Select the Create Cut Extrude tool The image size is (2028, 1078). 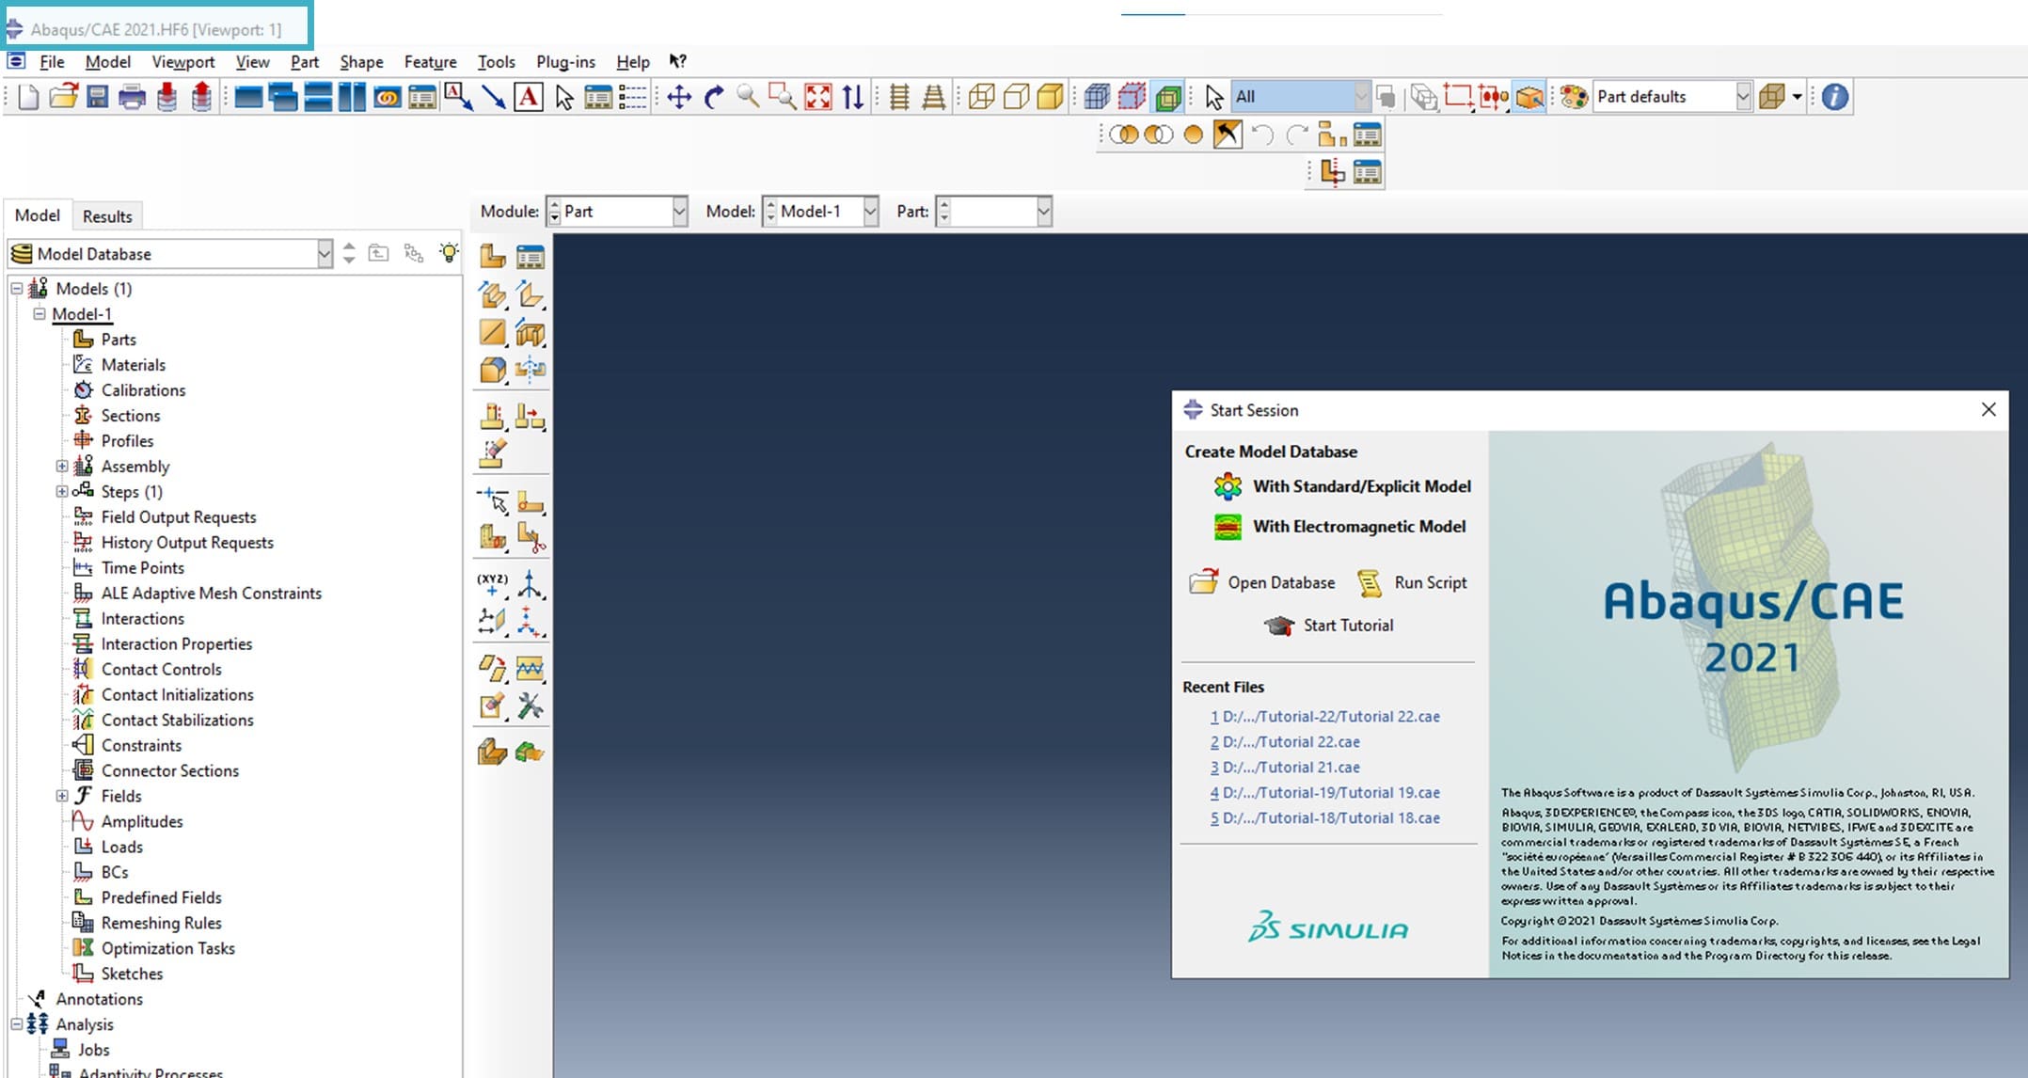[x=531, y=332]
